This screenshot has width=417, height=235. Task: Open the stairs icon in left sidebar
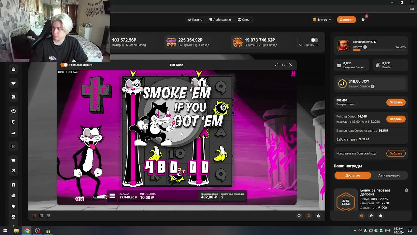coord(13,133)
